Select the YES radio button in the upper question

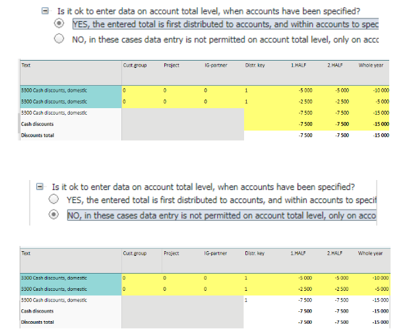[59, 23]
